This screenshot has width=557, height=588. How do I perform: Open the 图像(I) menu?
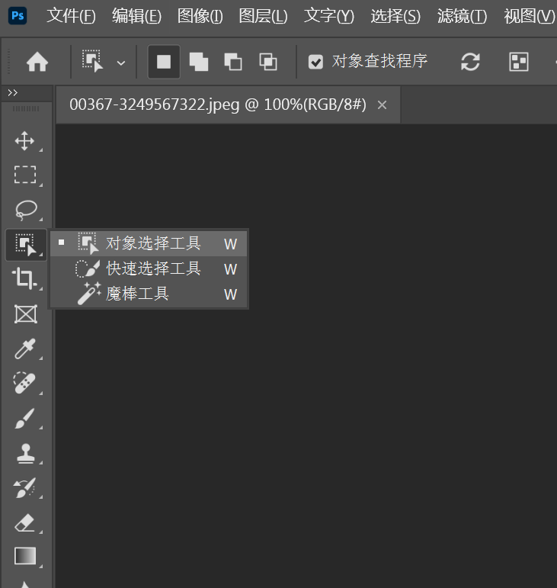click(x=200, y=16)
